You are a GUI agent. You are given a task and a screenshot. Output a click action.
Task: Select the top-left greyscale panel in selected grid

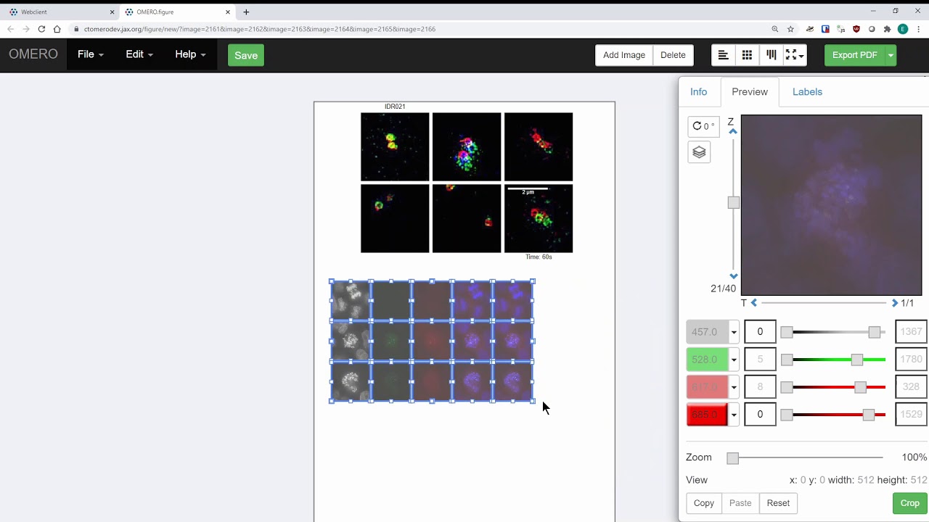click(x=351, y=300)
